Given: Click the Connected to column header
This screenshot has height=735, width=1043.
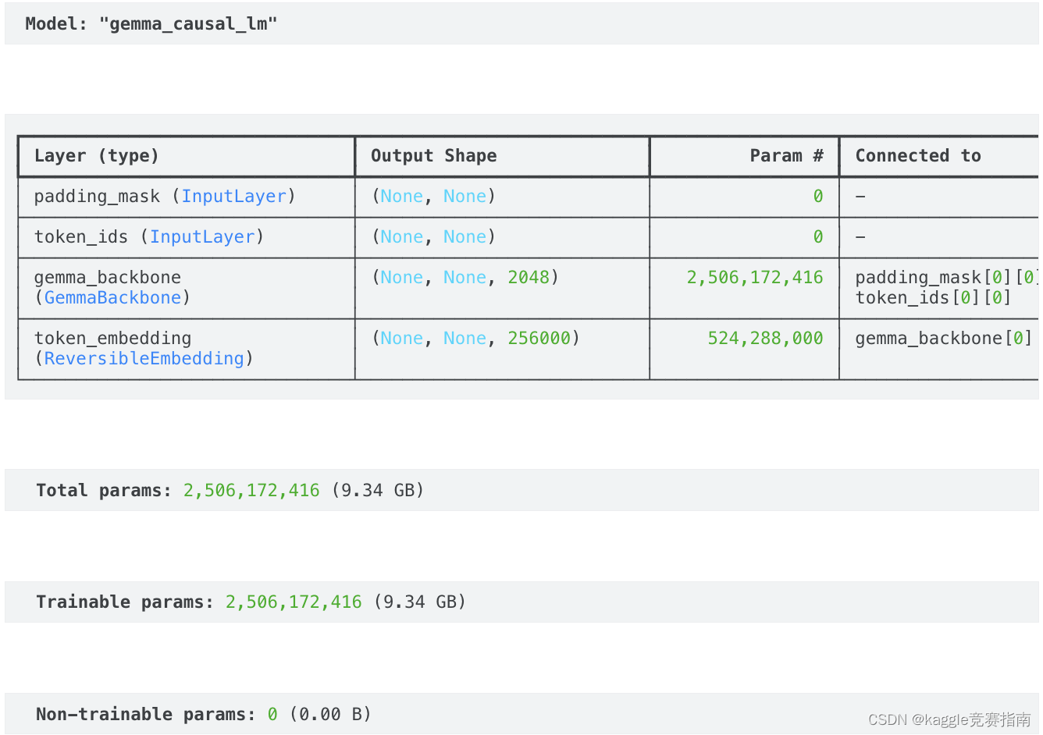Looking at the screenshot, I should (x=918, y=156).
